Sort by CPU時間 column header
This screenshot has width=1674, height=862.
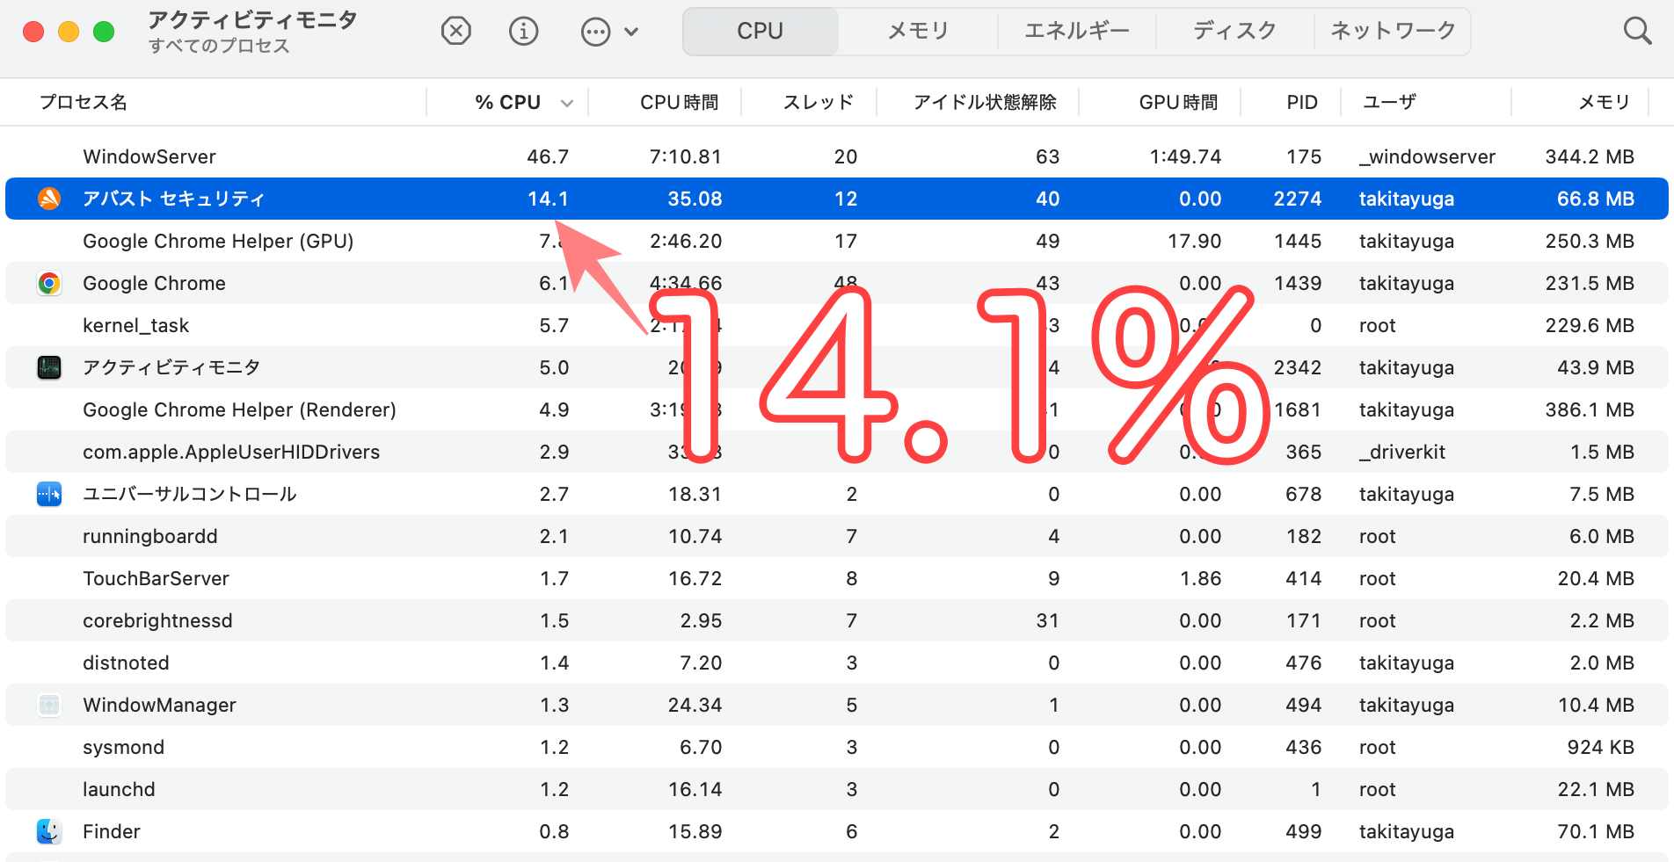(x=679, y=103)
